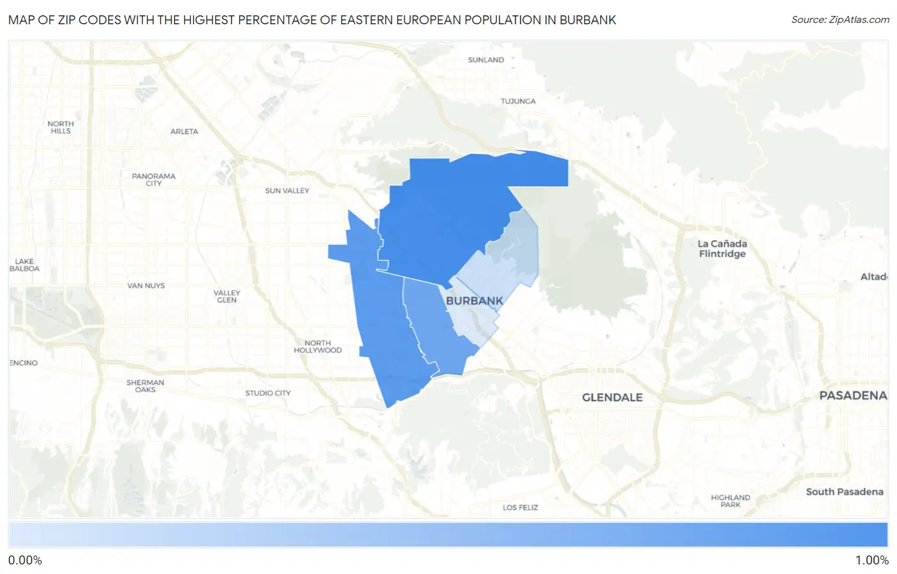Click the VALLEY GLEN label
The width and height of the screenshot is (897, 574).
[x=227, y=296]
